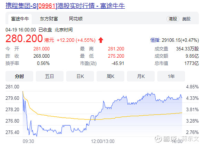Image resolution: width=205 pixels, height=145 pixels.
Task: Click the 已收盘 market status text
Action: click(x=45, y=30)
